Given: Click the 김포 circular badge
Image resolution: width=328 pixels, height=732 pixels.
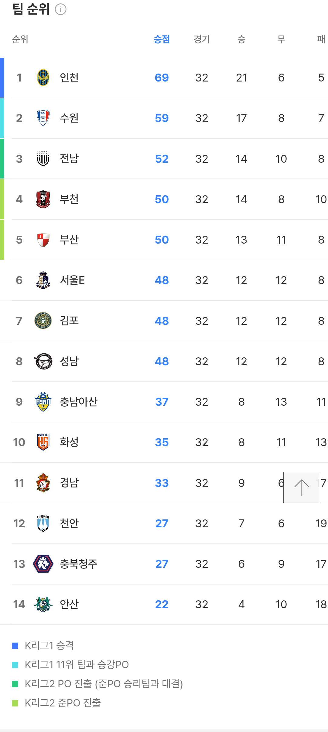Looking at the screenshot, I should [43, 321].
